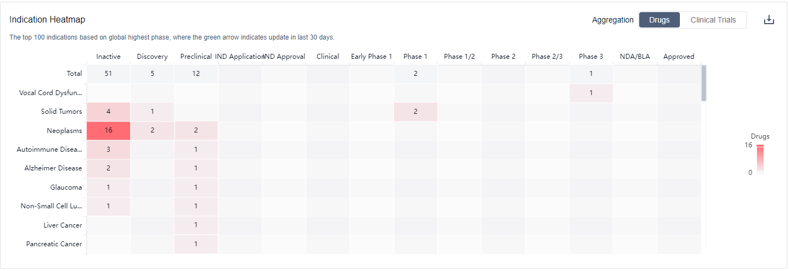Select Vocal Cord Dysfunction Phase 3 cell
Screen dimensions: 790x271
point(591,93)
